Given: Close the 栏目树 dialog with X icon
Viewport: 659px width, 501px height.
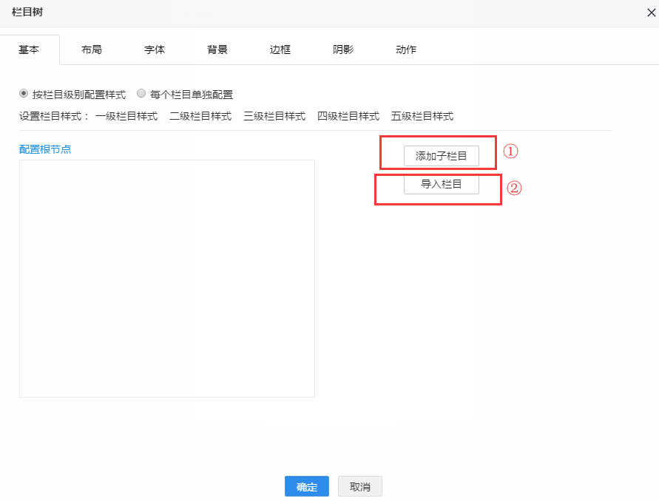Looking at the screenshot, I should point(651,13).
